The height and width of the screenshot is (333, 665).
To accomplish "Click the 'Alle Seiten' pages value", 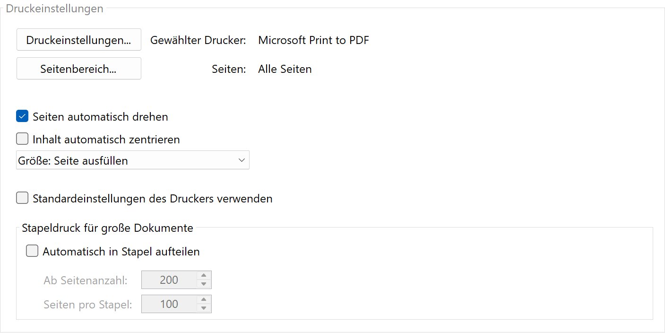I will (x=285, y=69).
